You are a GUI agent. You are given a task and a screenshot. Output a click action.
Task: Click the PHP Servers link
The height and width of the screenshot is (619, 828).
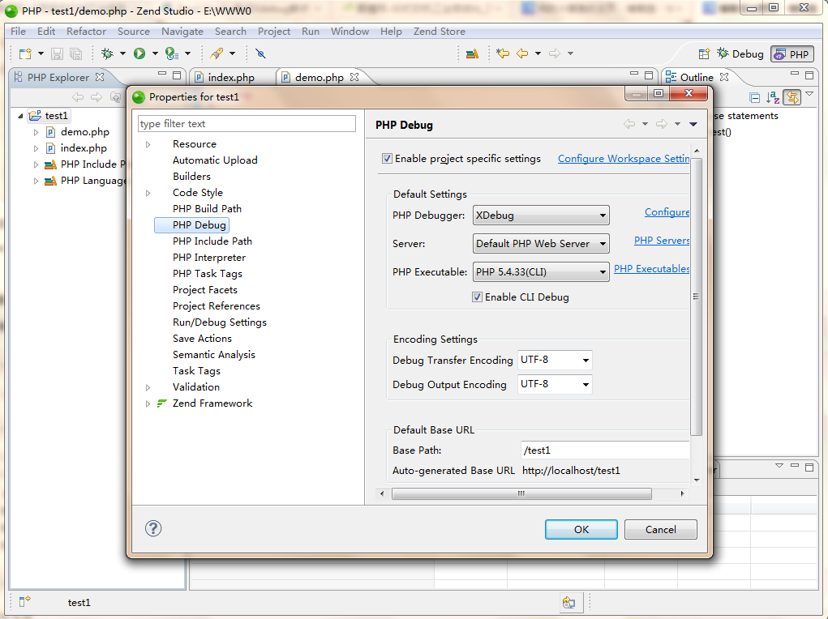[662, 240]
